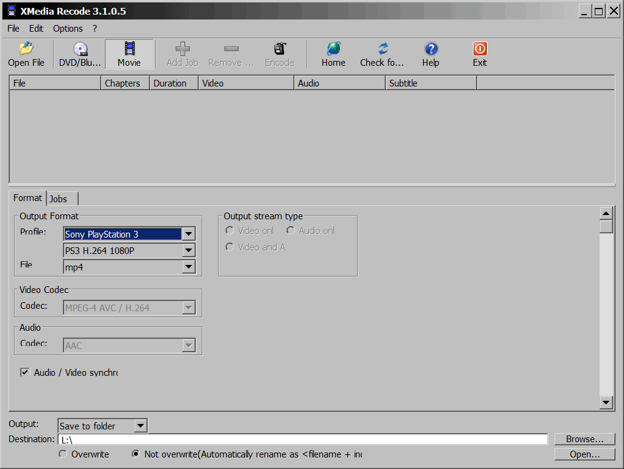Click the Check for updates icon
This screenshot has height=469, width=624.
[382, 49]
